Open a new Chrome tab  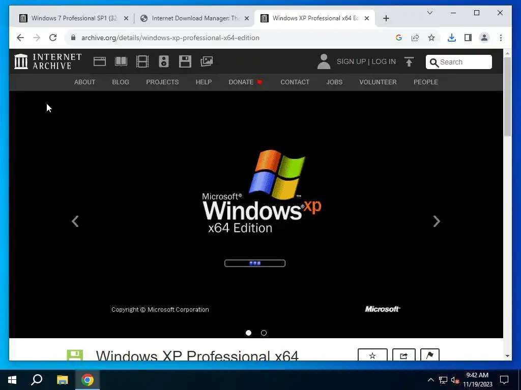(x=386, y=19)
